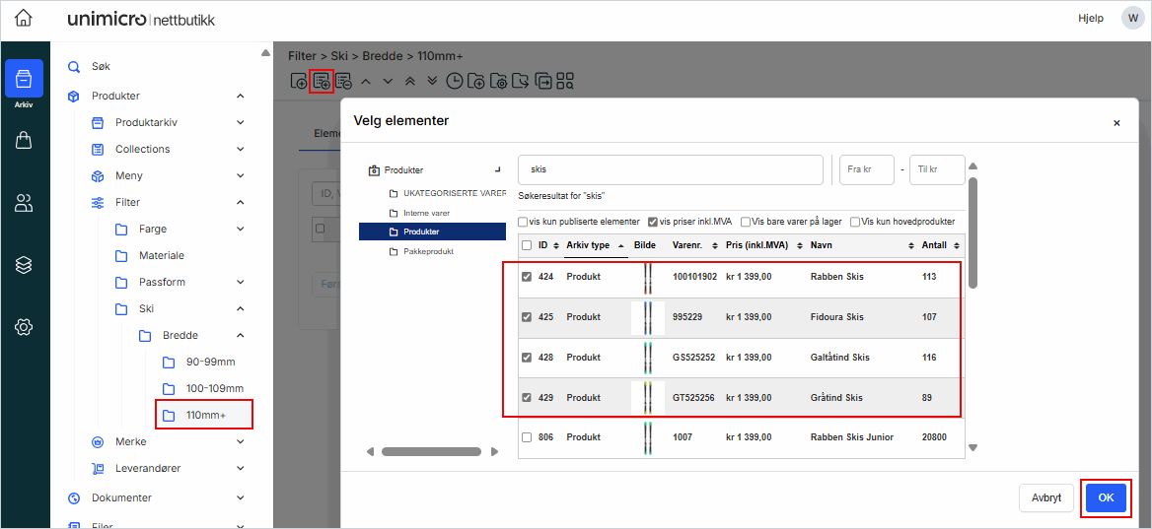
Task: Click the 'Fra kr' price input
Action: 866,169
